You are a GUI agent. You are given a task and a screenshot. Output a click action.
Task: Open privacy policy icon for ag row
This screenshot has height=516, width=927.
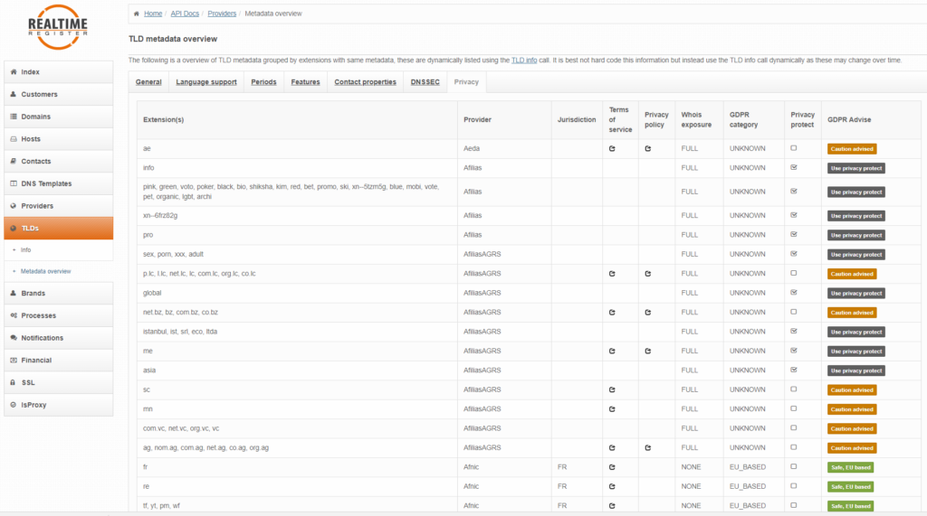[648, 448]
